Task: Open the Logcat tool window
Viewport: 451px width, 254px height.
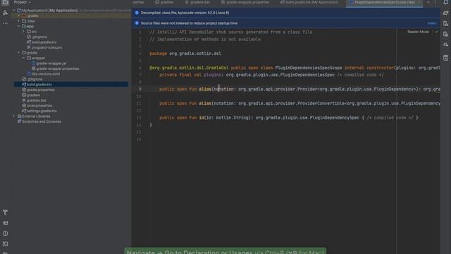Action: [5, 223]
